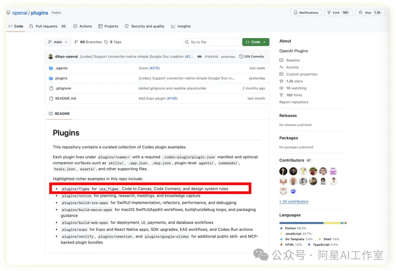Expand the main branch dropdown
The height and width of the screenshot is (271, 396).
[58, 42]
